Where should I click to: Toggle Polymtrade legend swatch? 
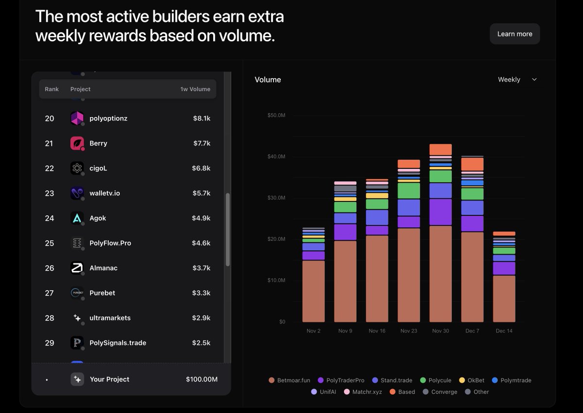tap(495, 380)
